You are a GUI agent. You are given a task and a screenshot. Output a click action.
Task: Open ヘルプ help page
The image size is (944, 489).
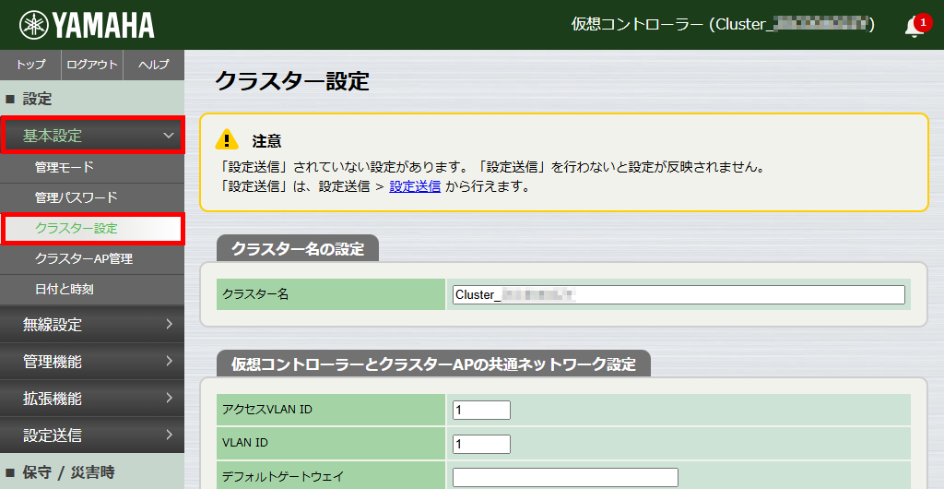pyautogui.click(x=154, y=65)
